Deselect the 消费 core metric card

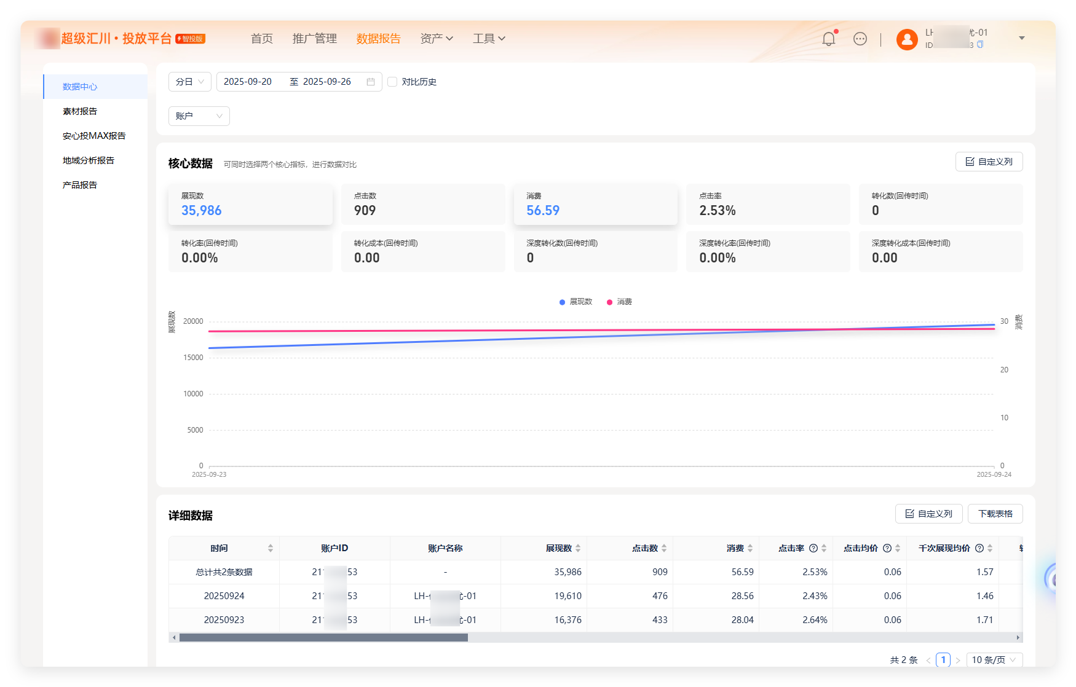[596, 204]
